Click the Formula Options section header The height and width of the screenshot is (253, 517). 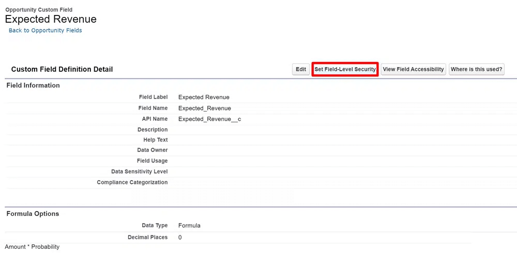(x=33, y=214)
